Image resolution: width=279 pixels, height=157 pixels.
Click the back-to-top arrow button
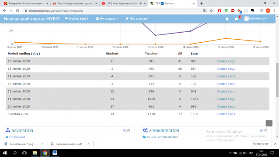[x=269, y=123]
